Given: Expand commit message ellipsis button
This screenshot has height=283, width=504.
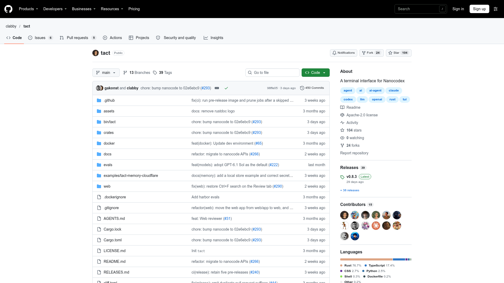Looking at the screenshot, I should pyautogui.click(x=217, y=88).
